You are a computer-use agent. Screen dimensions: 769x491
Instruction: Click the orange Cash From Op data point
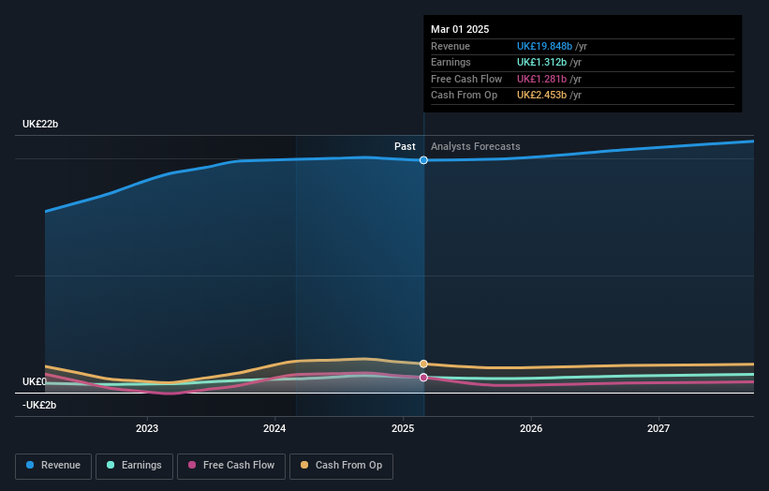[423, 364]
